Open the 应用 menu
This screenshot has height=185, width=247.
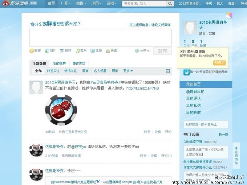96,4
